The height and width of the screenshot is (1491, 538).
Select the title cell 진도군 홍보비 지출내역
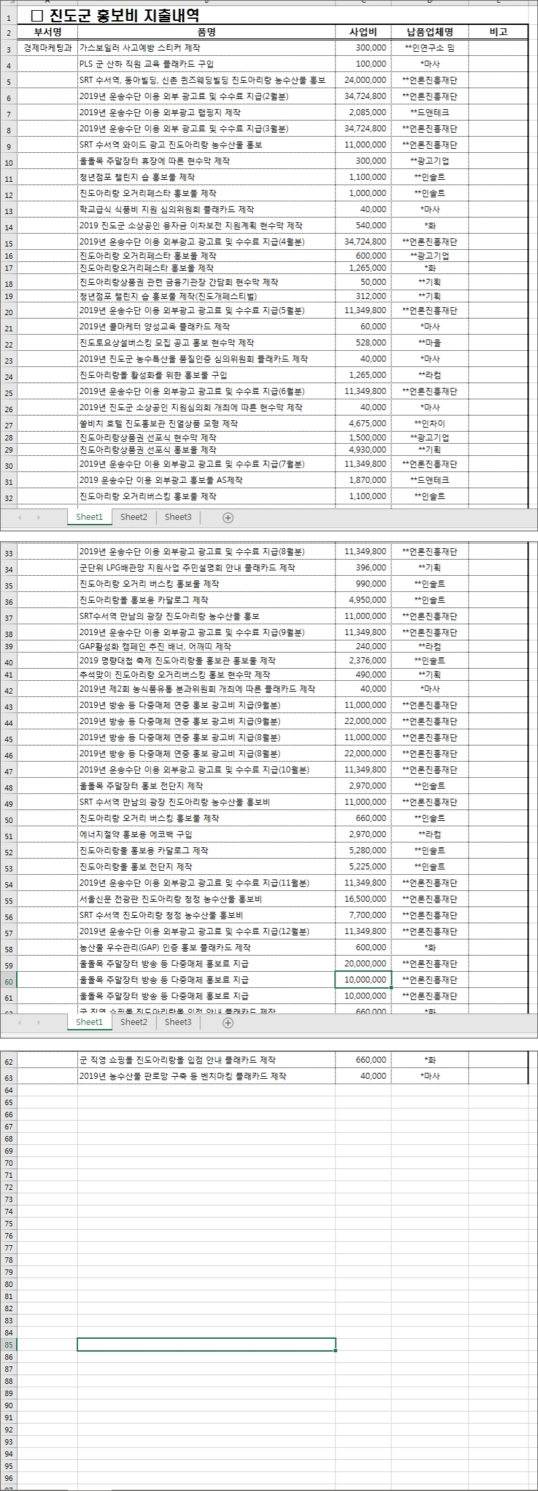[x=114, y=15]
